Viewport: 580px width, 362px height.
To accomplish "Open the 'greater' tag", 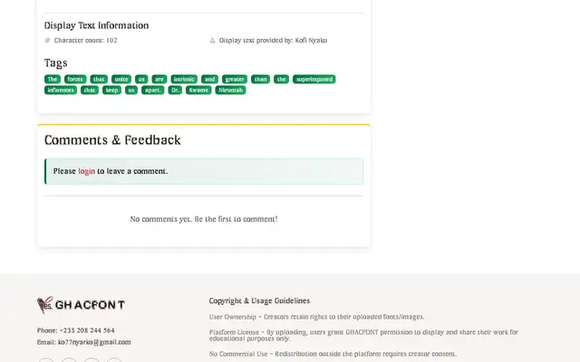I will 235,79.
